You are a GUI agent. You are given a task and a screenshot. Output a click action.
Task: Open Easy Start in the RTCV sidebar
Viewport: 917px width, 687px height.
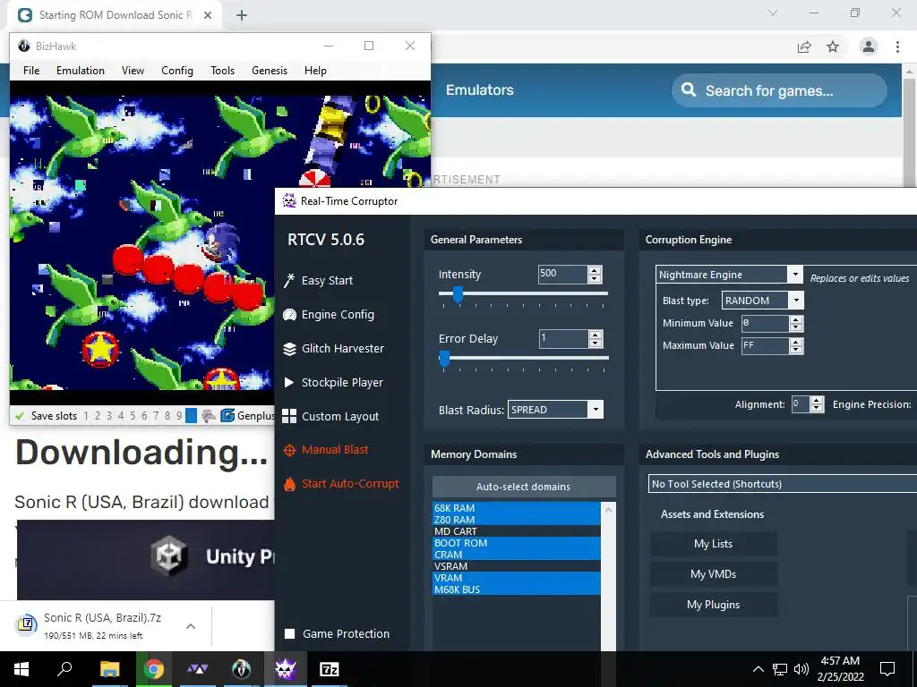click(320, 280)
